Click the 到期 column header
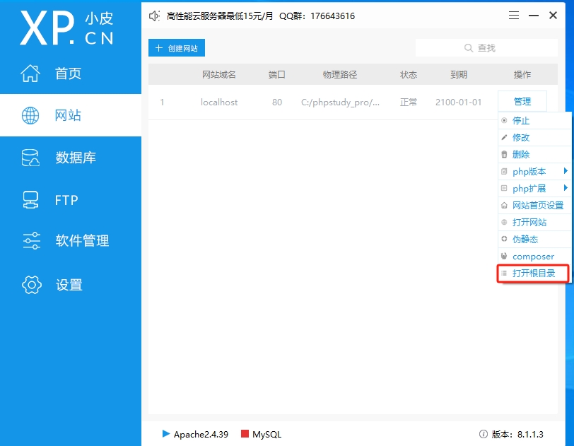The height and width of the screenshot is (446, 574). click(459, 75)
